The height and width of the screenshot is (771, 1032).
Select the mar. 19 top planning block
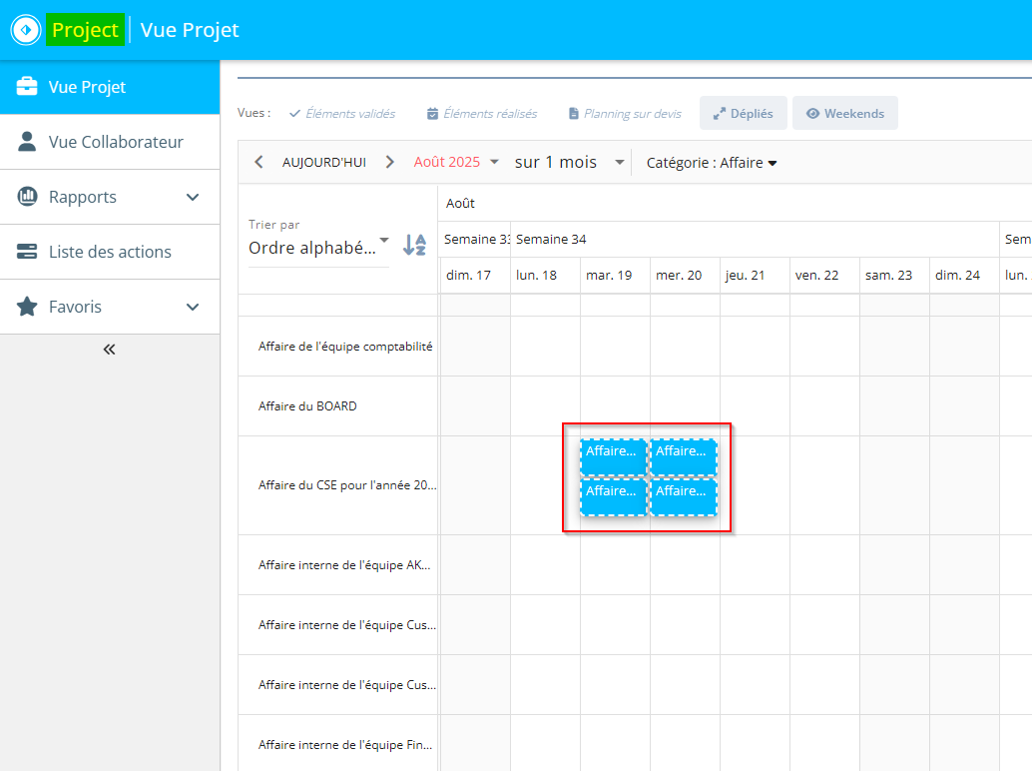click(613, 457)
